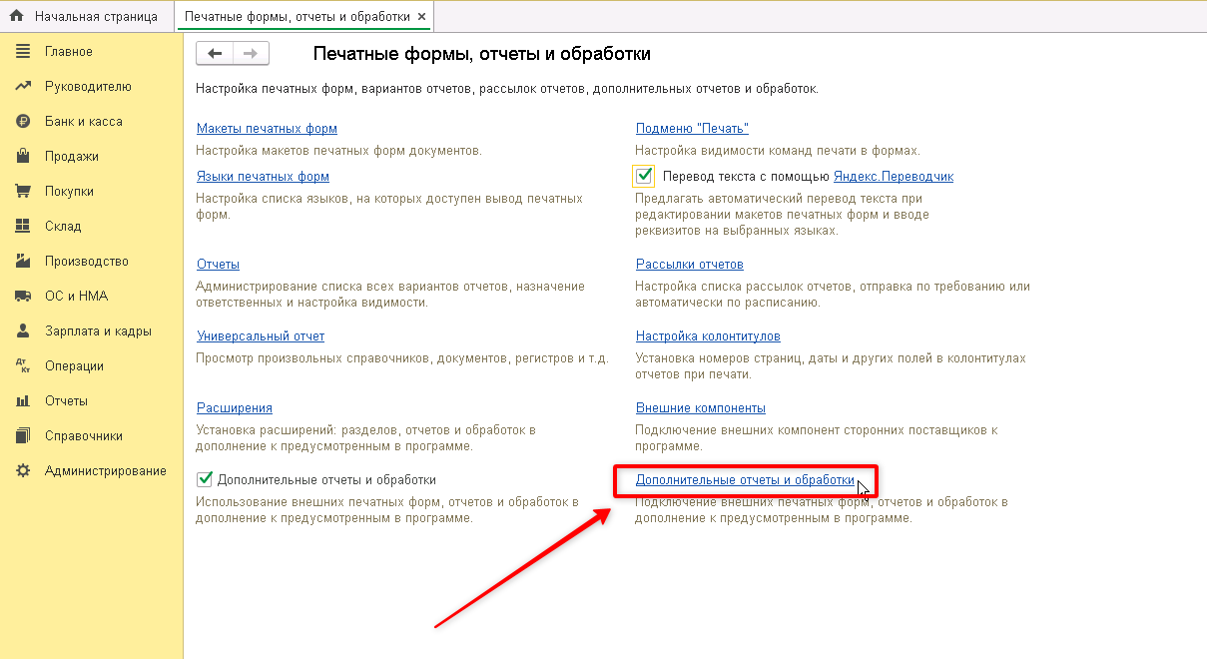
Task: Click the Отчеты bar chart icon
Action: coord(23,401)
